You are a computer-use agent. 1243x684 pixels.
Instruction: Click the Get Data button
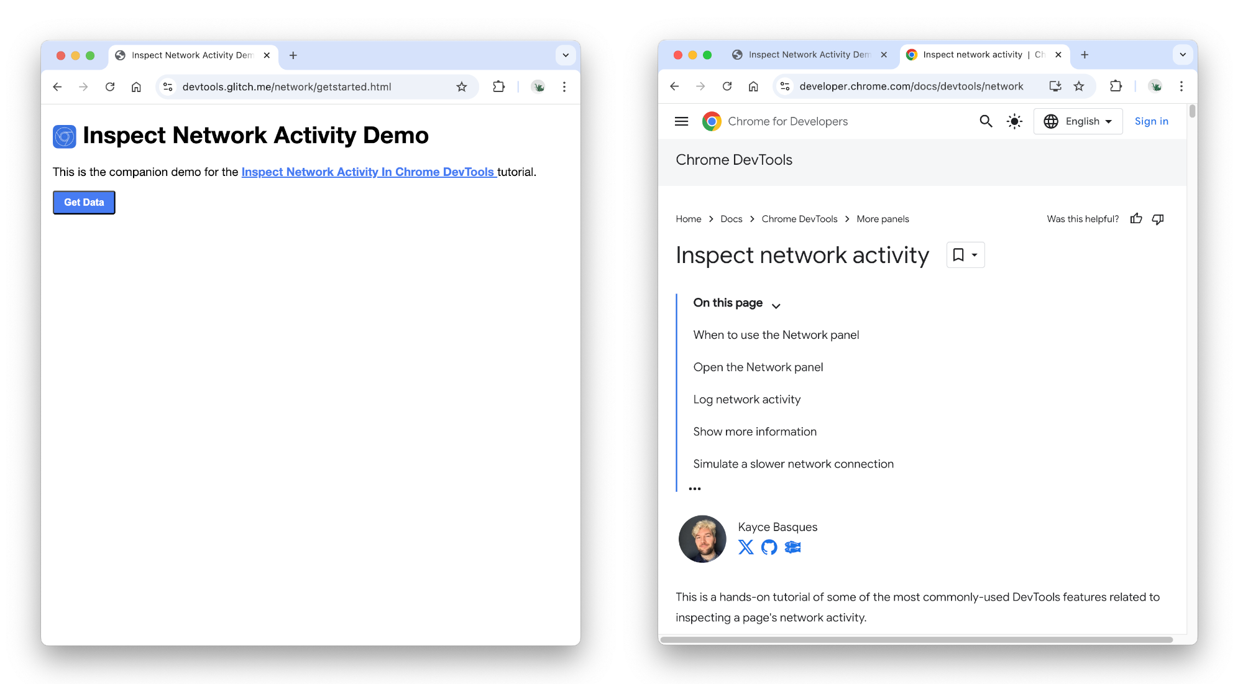point(83,202)
